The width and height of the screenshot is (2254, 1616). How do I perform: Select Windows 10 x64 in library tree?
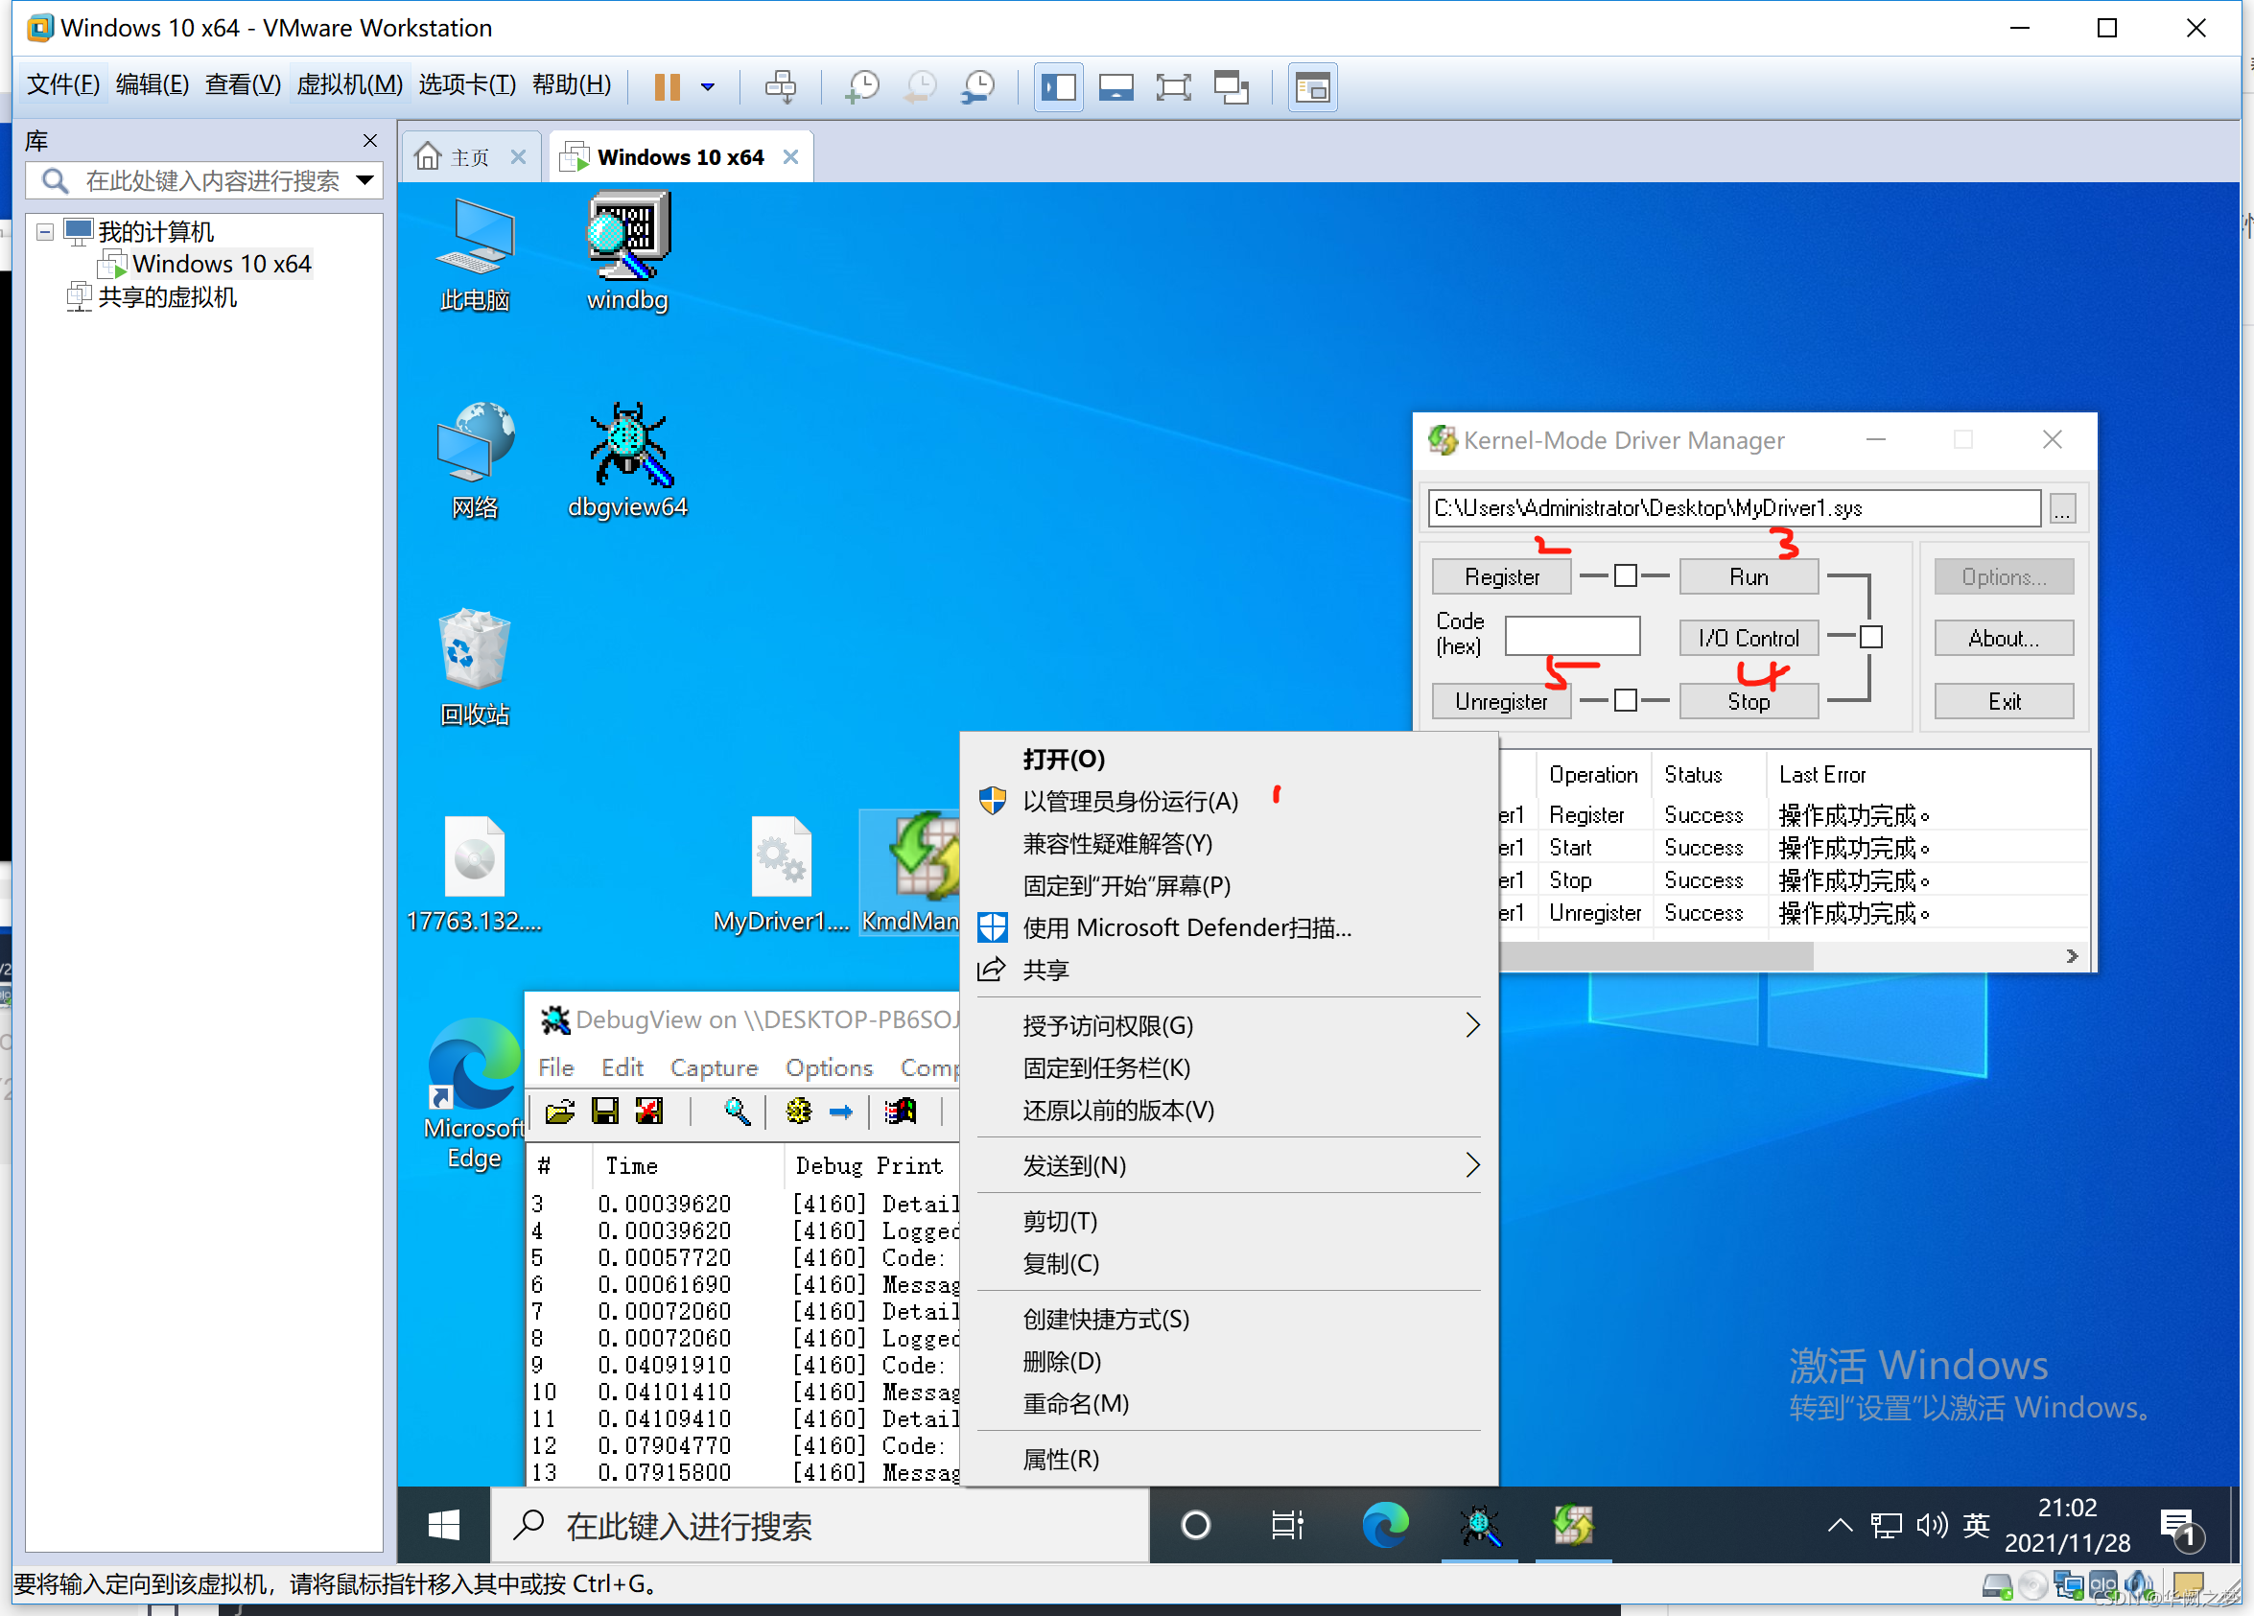(221, 265)
